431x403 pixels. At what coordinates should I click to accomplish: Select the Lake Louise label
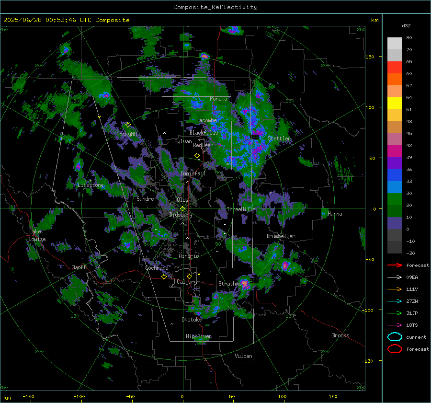[37, 235]
